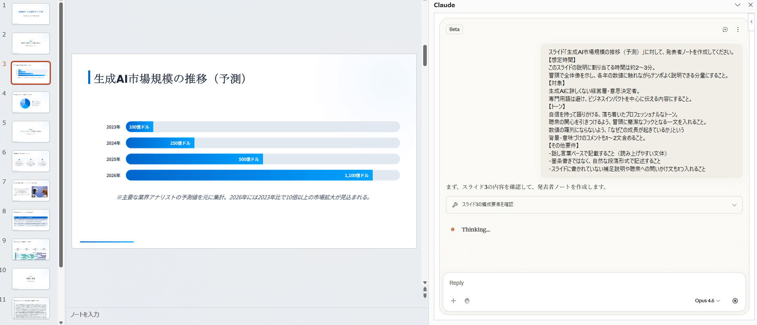Expand the スライド3の構成要素を確認 tool step

click(594, 205)
